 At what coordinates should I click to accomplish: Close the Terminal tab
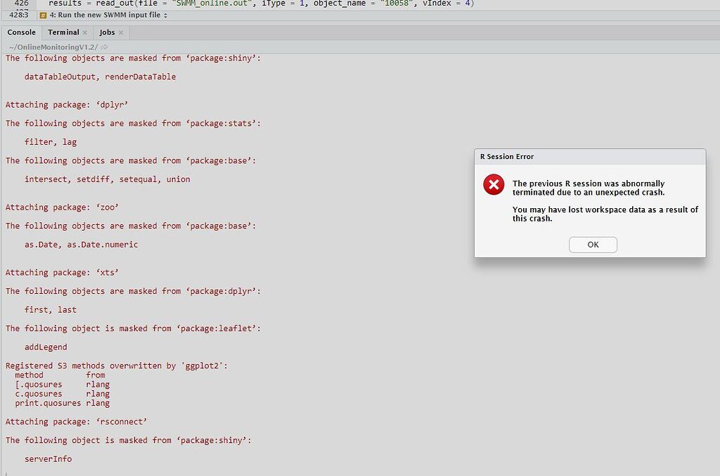84,32
